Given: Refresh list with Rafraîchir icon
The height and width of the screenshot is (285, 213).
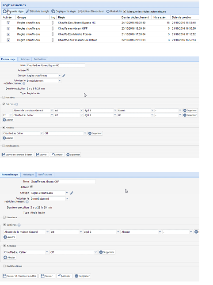Looking at the screenshot, I should [108, 11].
